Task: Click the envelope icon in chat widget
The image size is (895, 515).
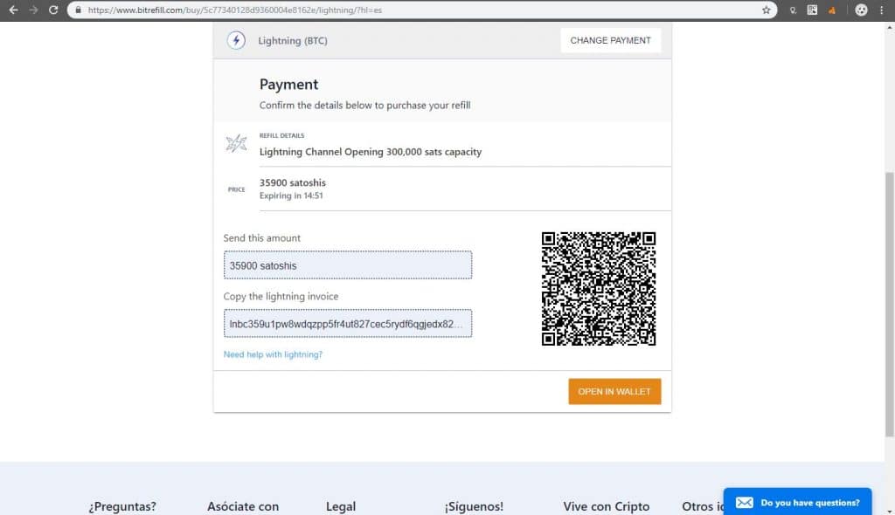Action: click(x=745, y=503)
